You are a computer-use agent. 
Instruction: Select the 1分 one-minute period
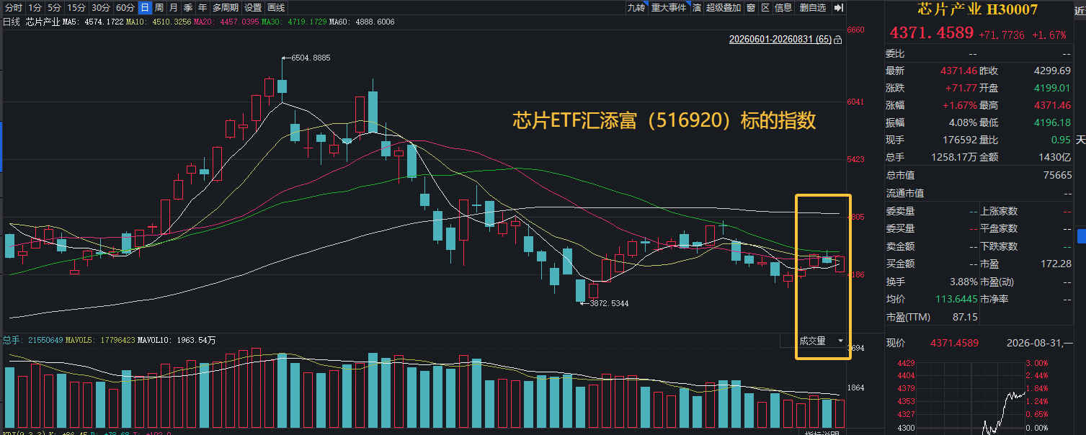click(35, 8)
